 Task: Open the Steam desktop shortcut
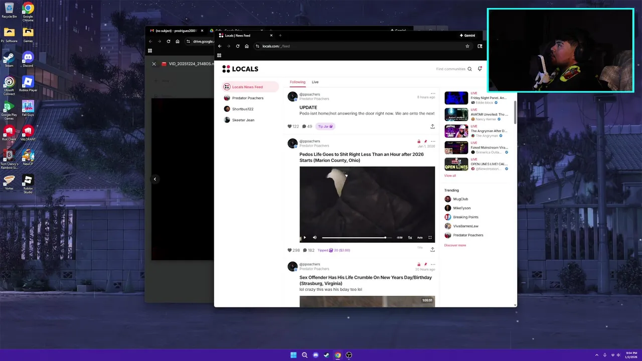9,59
